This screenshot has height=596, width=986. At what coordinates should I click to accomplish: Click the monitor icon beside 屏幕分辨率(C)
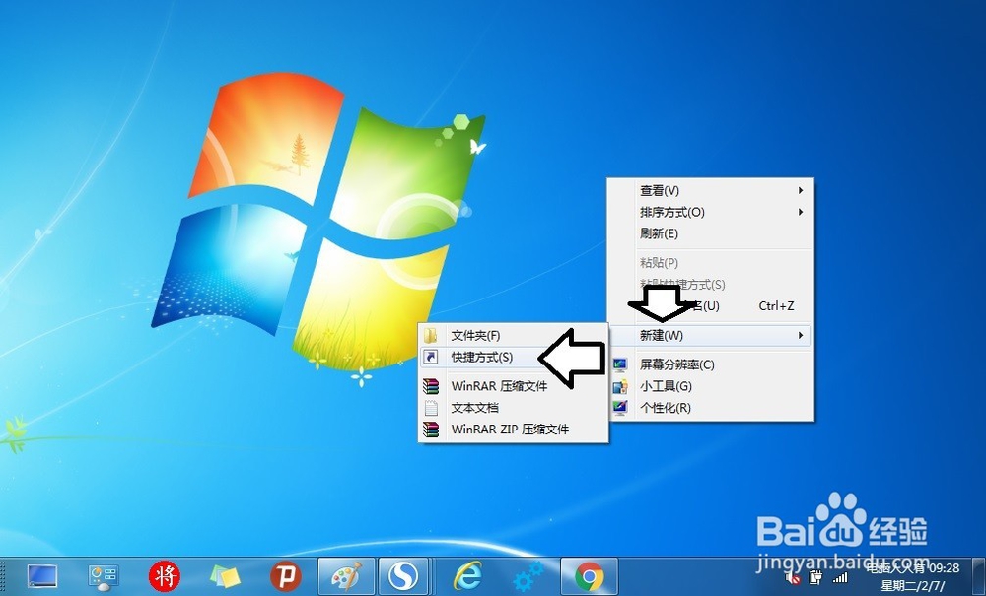click(x=620, y=364)
